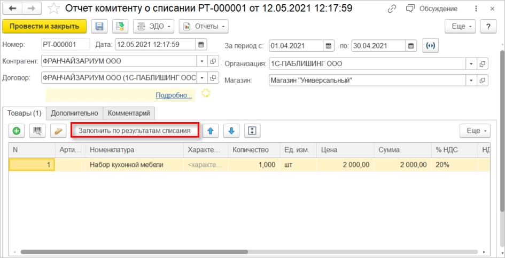Move row up with blue up arrow

point(211,131)
